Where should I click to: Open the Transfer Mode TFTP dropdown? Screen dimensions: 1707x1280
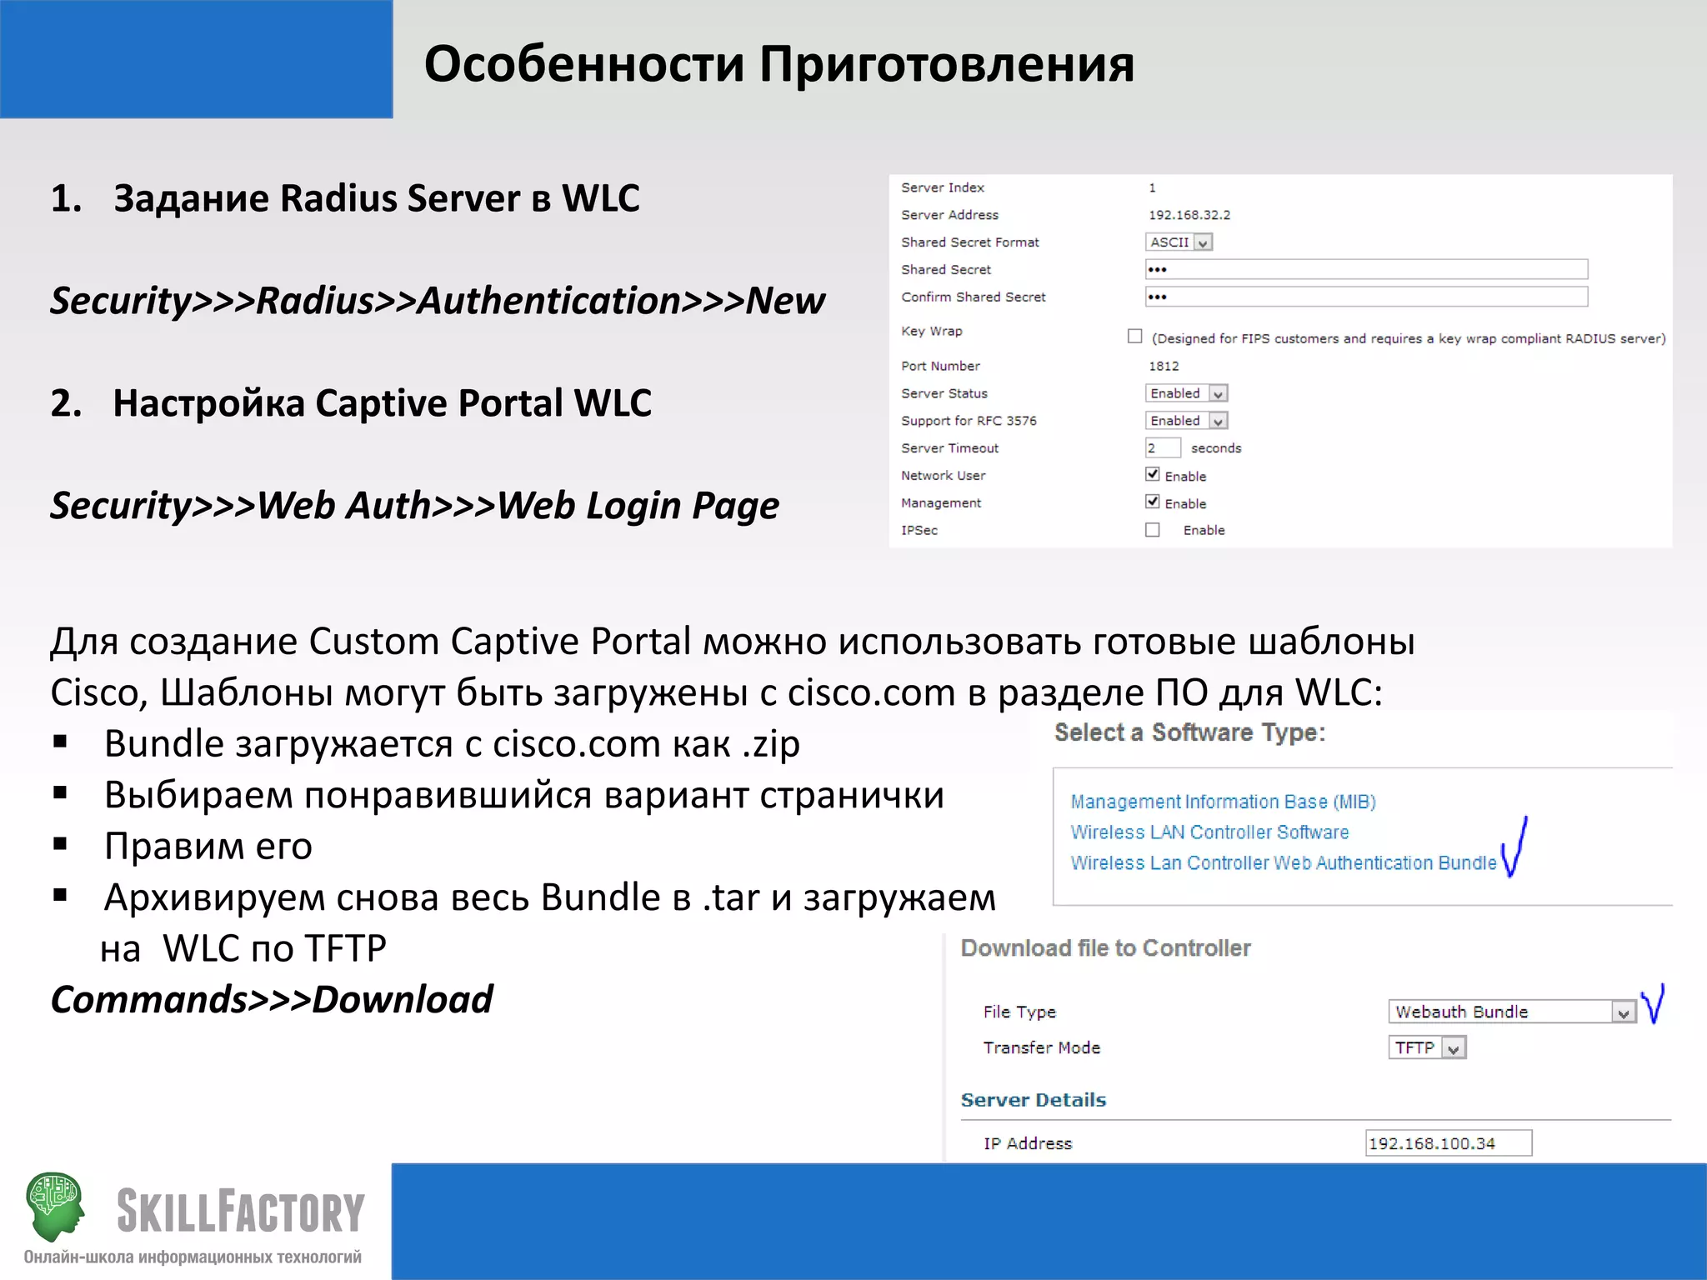pyautogui.click(x=1427, y=1047)
